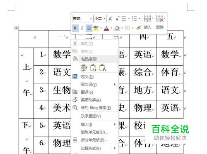Click the header cell 四
This screenshot has height=154, width=207.
[143, 41]
